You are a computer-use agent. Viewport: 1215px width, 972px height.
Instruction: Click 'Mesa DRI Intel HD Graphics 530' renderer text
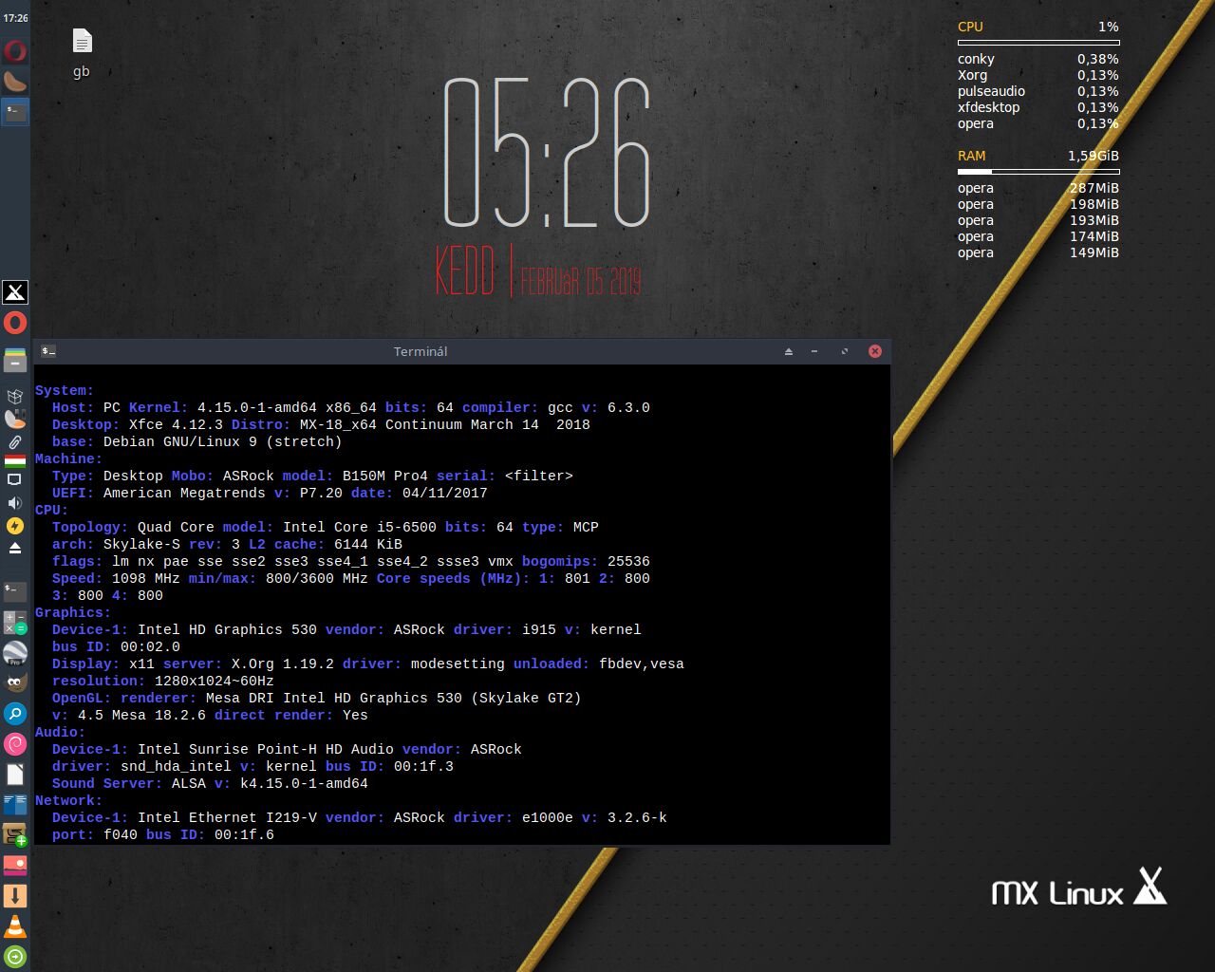(334, 698)
